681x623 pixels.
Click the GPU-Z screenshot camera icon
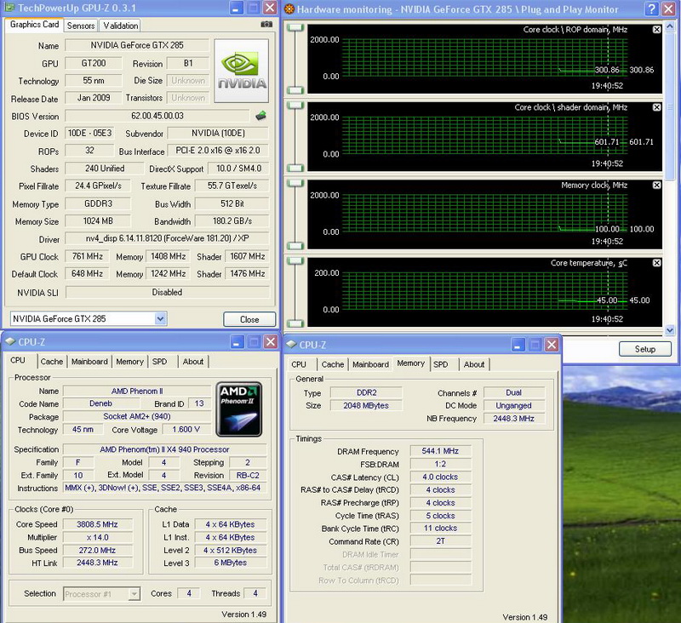267,25
